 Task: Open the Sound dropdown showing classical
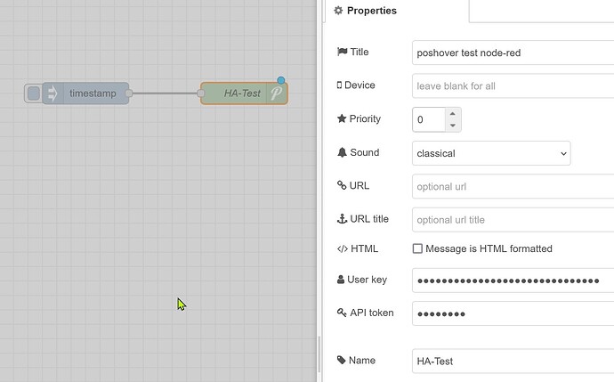(x=491, y=153)
